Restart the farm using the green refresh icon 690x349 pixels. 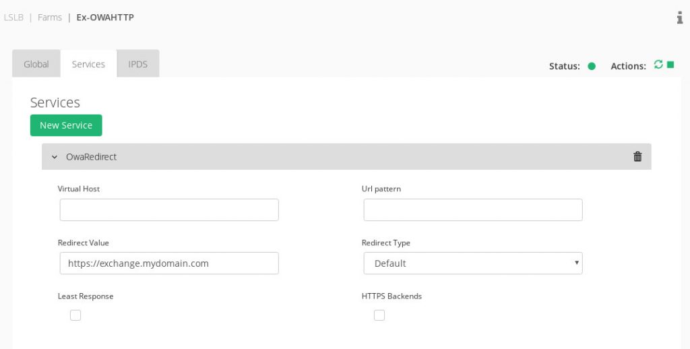(x=658, y=65)
